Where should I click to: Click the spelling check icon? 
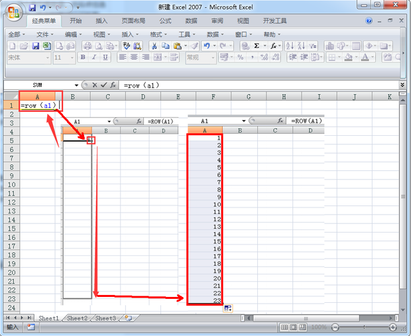point(127,46)
